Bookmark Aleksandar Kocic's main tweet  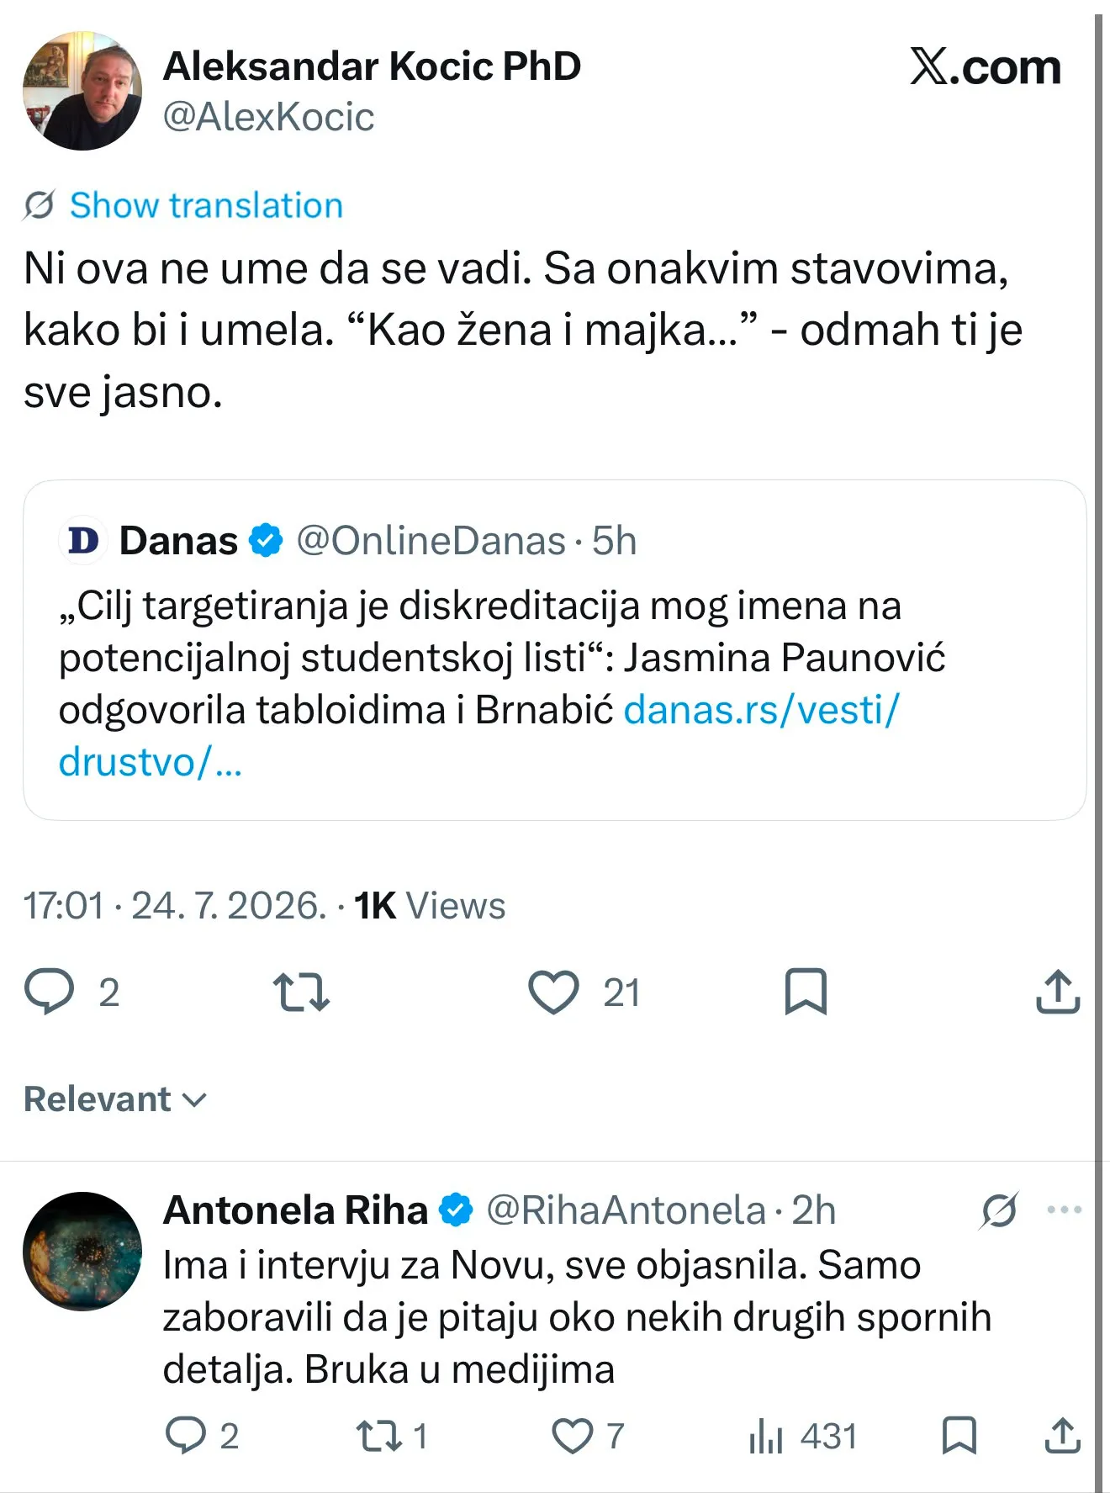[806, 992]
